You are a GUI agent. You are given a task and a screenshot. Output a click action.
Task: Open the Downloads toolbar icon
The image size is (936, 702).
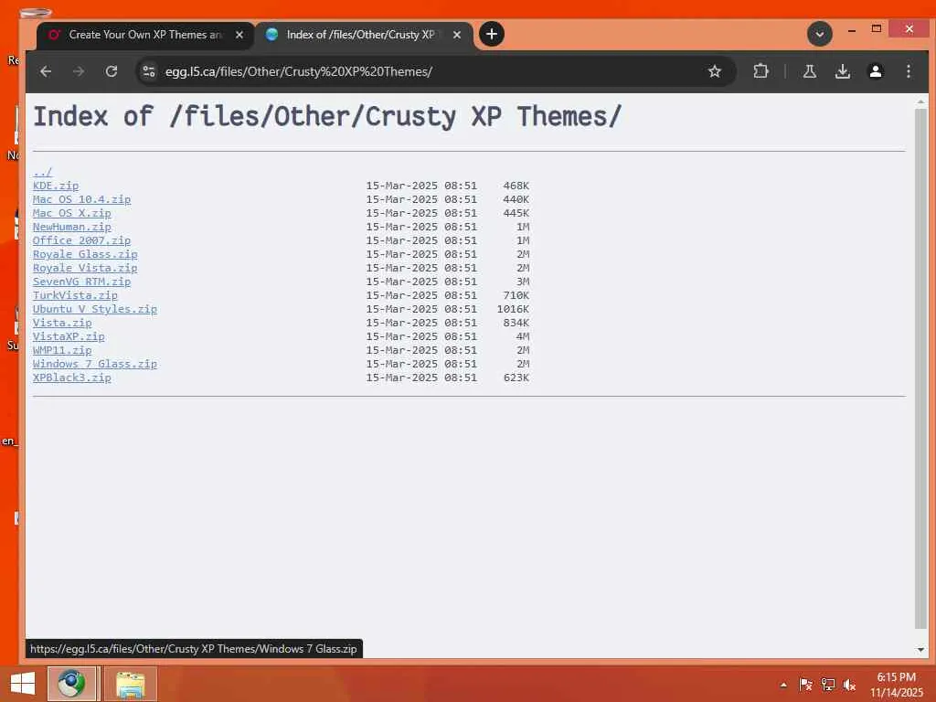tap(842, 71)
